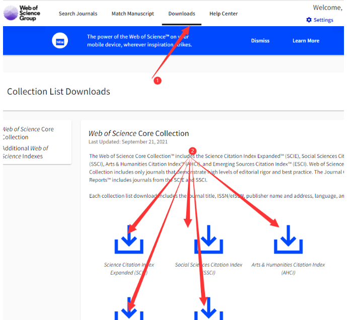Screen dimensions: 349x320
Task: Open the Search Journals menu item
Action: click(78, 14)
